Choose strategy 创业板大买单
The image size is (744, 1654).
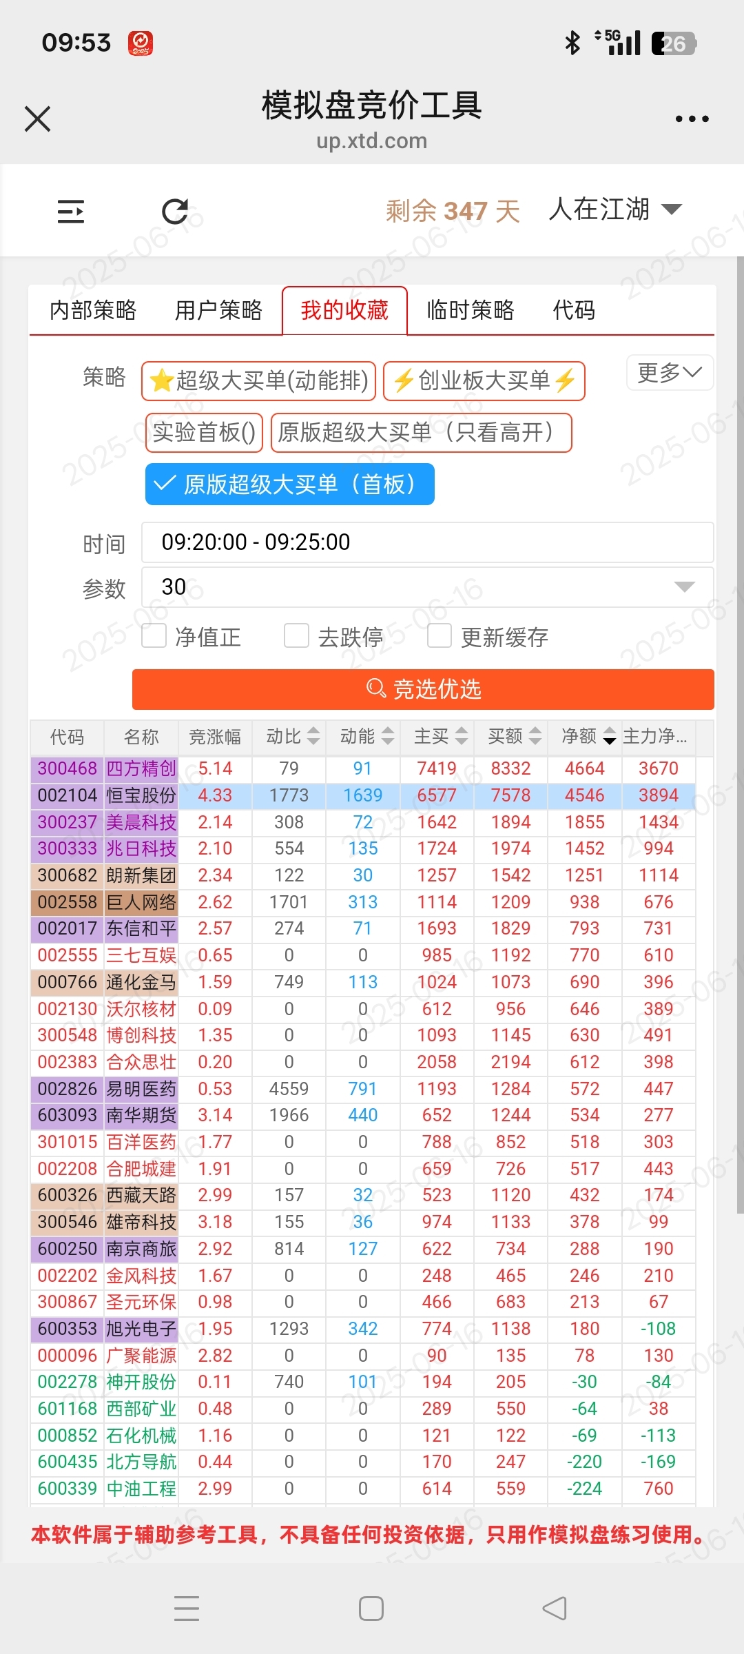click(x=484, y=380)
